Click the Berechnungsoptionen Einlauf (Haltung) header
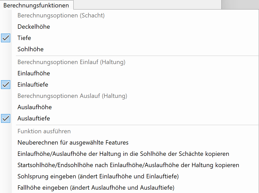The image size is (259, 193). (71, 62)
